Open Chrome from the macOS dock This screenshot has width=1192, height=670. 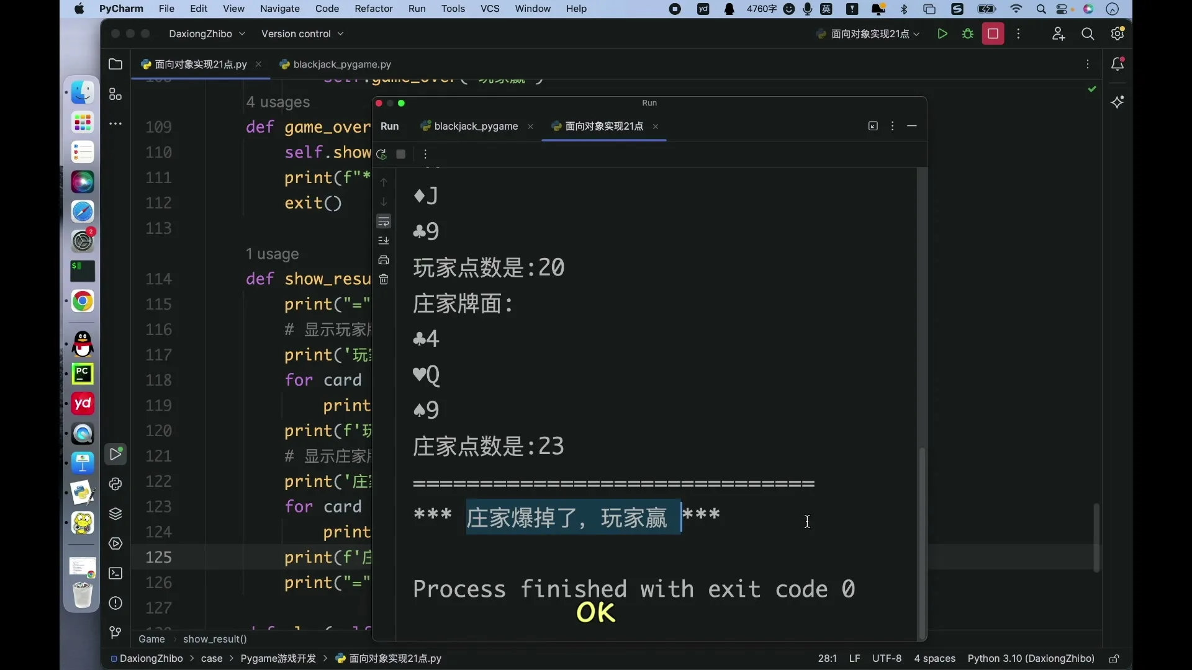tap(83, 302)
